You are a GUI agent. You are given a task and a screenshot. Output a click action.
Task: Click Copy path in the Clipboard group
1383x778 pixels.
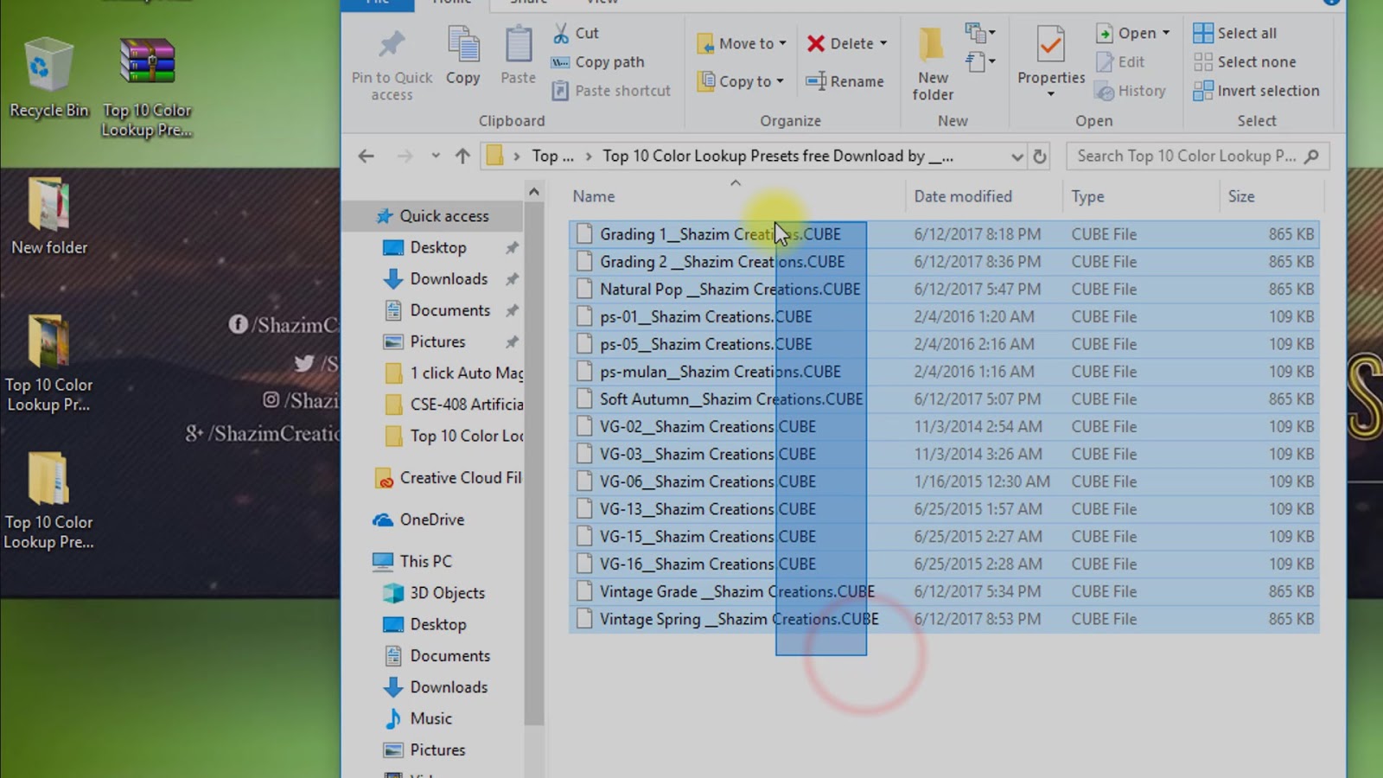(598, 62)
